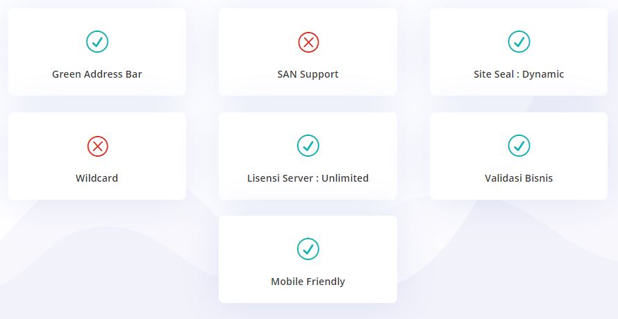Select the SAN Support label text
The width and height of the screenshot is (618, 319).
tap(308, 74)
